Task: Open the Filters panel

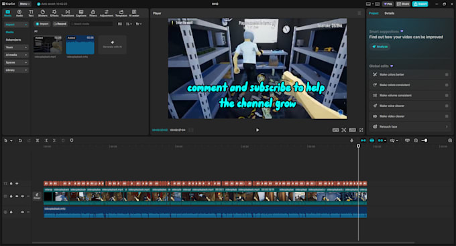Action: [x=93, y=13]
